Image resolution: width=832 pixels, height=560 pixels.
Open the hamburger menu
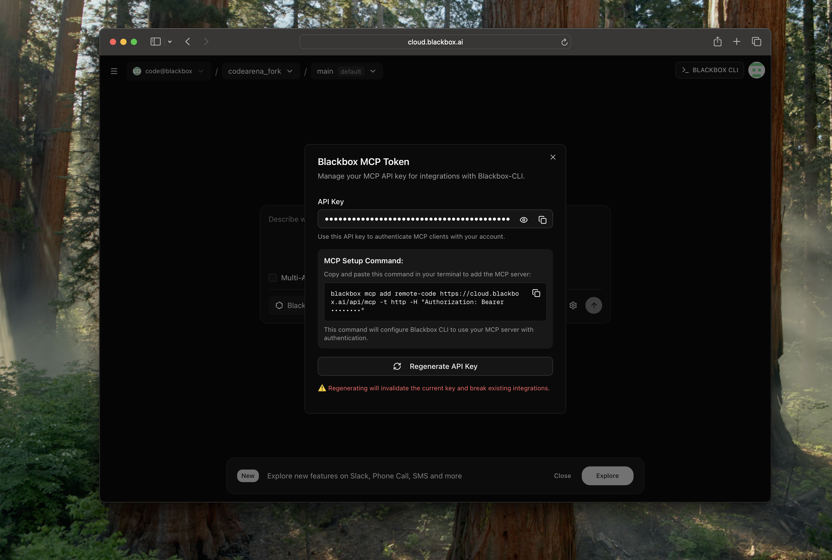(x=114, y=71)
